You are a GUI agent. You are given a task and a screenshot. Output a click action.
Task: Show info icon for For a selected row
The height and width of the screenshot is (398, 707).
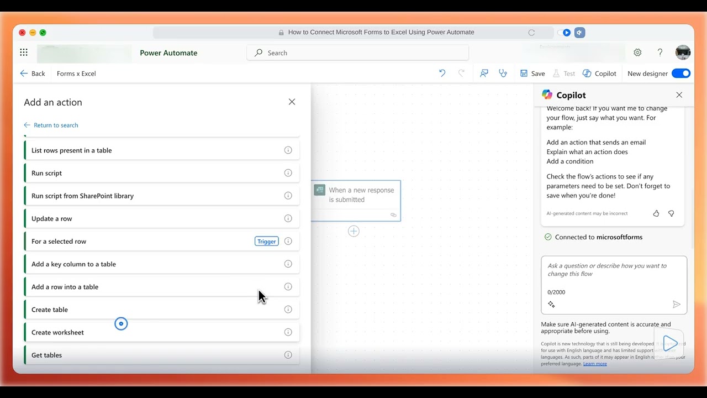point(288,241)
